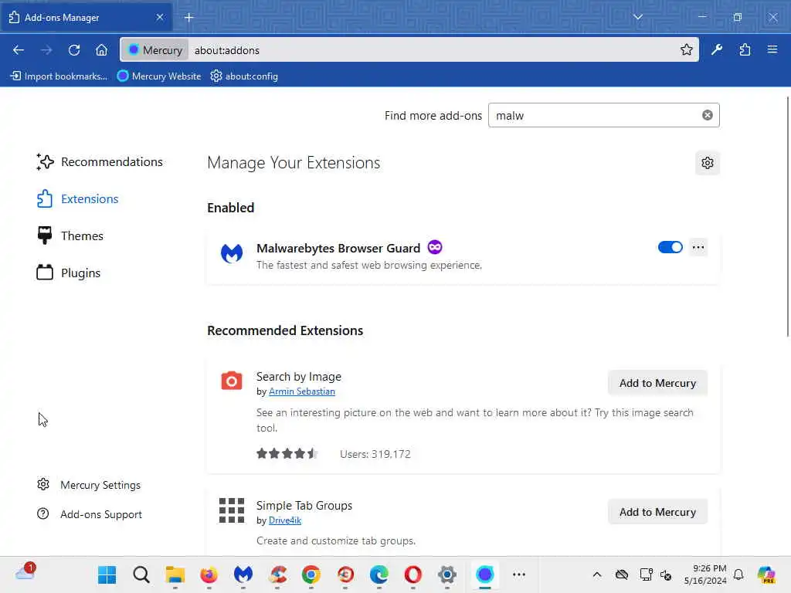This screenshot has width=791, height=593.
Task: Open the hamburger application menu
Action: (772, 49)
